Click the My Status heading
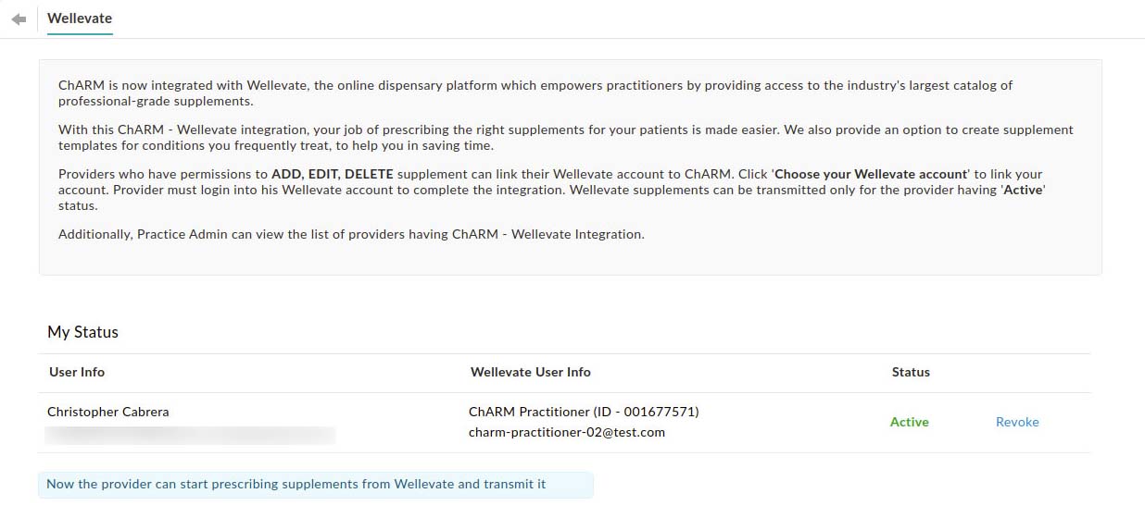This screenshot has width=1145, height=518. tap(83, 332)
